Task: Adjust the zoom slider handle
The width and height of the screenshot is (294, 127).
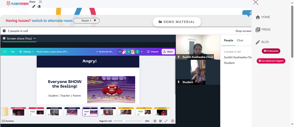Action: pyautogui.click(x=124, y=121)
